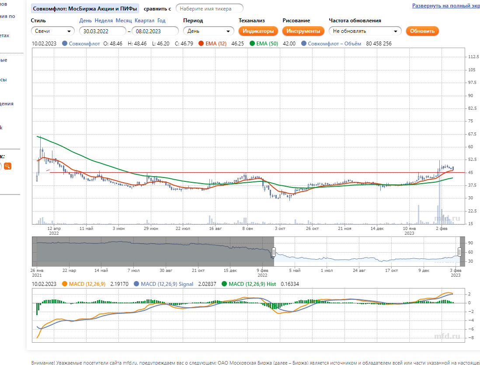Open the Стиль dropdown showing Свечи
The height and width of the screenshot is (365, 480).
point(53,31)
